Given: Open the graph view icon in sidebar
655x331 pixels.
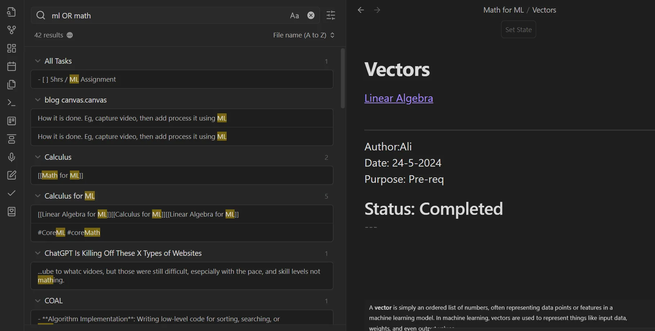Looking at the screenshot, I should 12,30.
